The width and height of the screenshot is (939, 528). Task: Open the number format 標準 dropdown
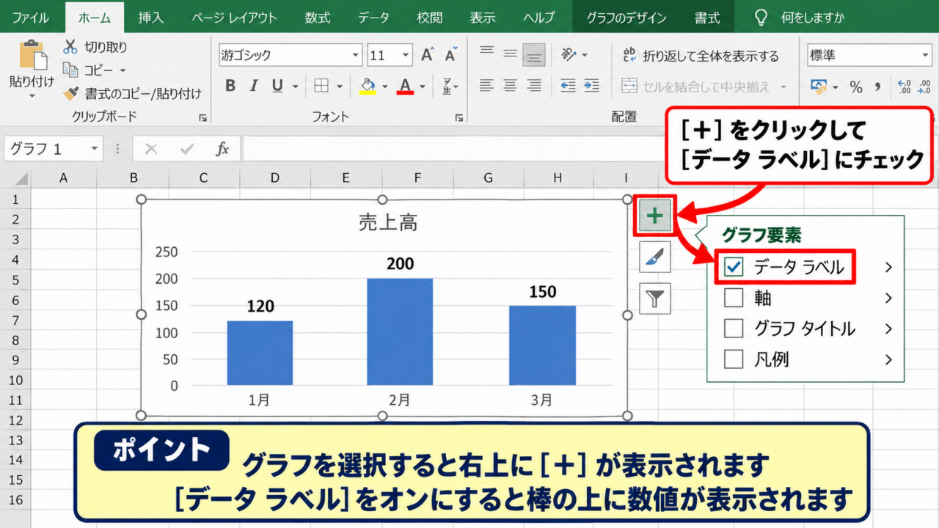tap(925, 55)
